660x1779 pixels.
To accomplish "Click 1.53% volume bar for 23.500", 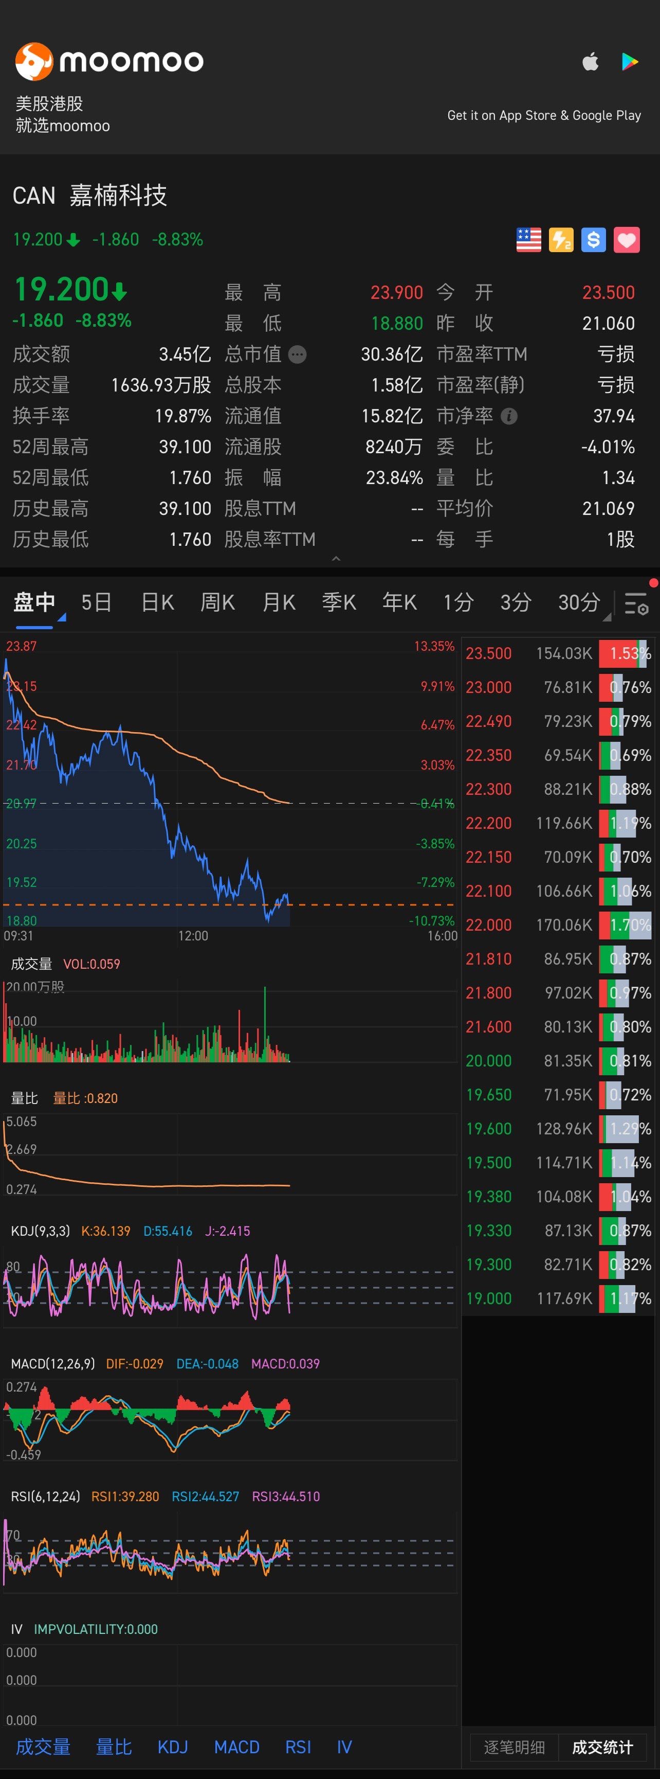I will pos(625,653).
